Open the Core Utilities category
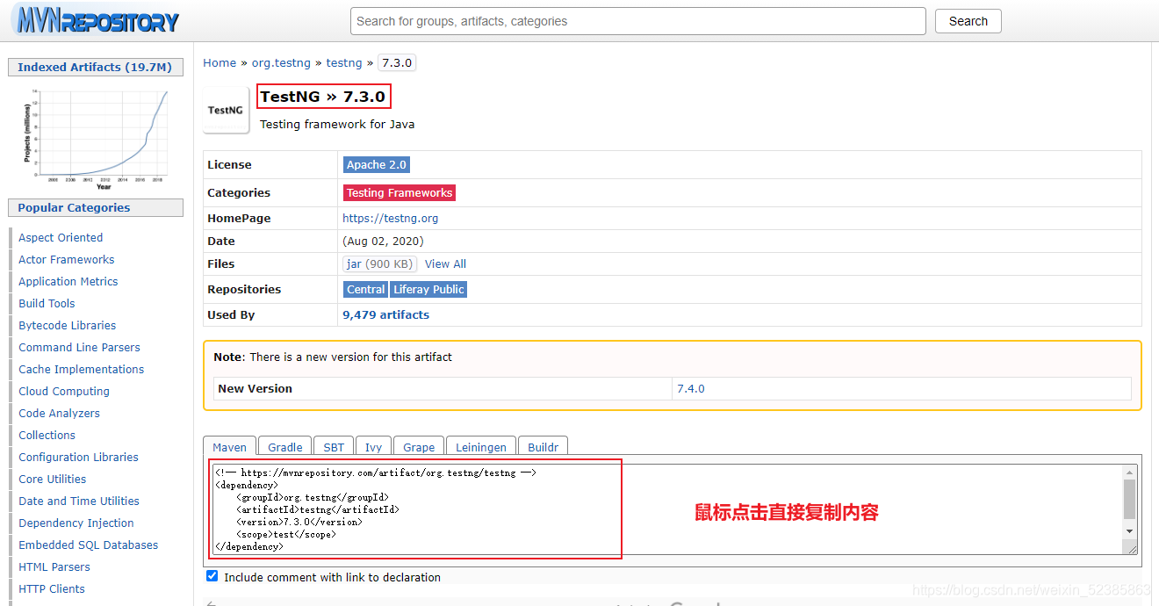This screenshot has width=1159, height=606. pos(53,479)
